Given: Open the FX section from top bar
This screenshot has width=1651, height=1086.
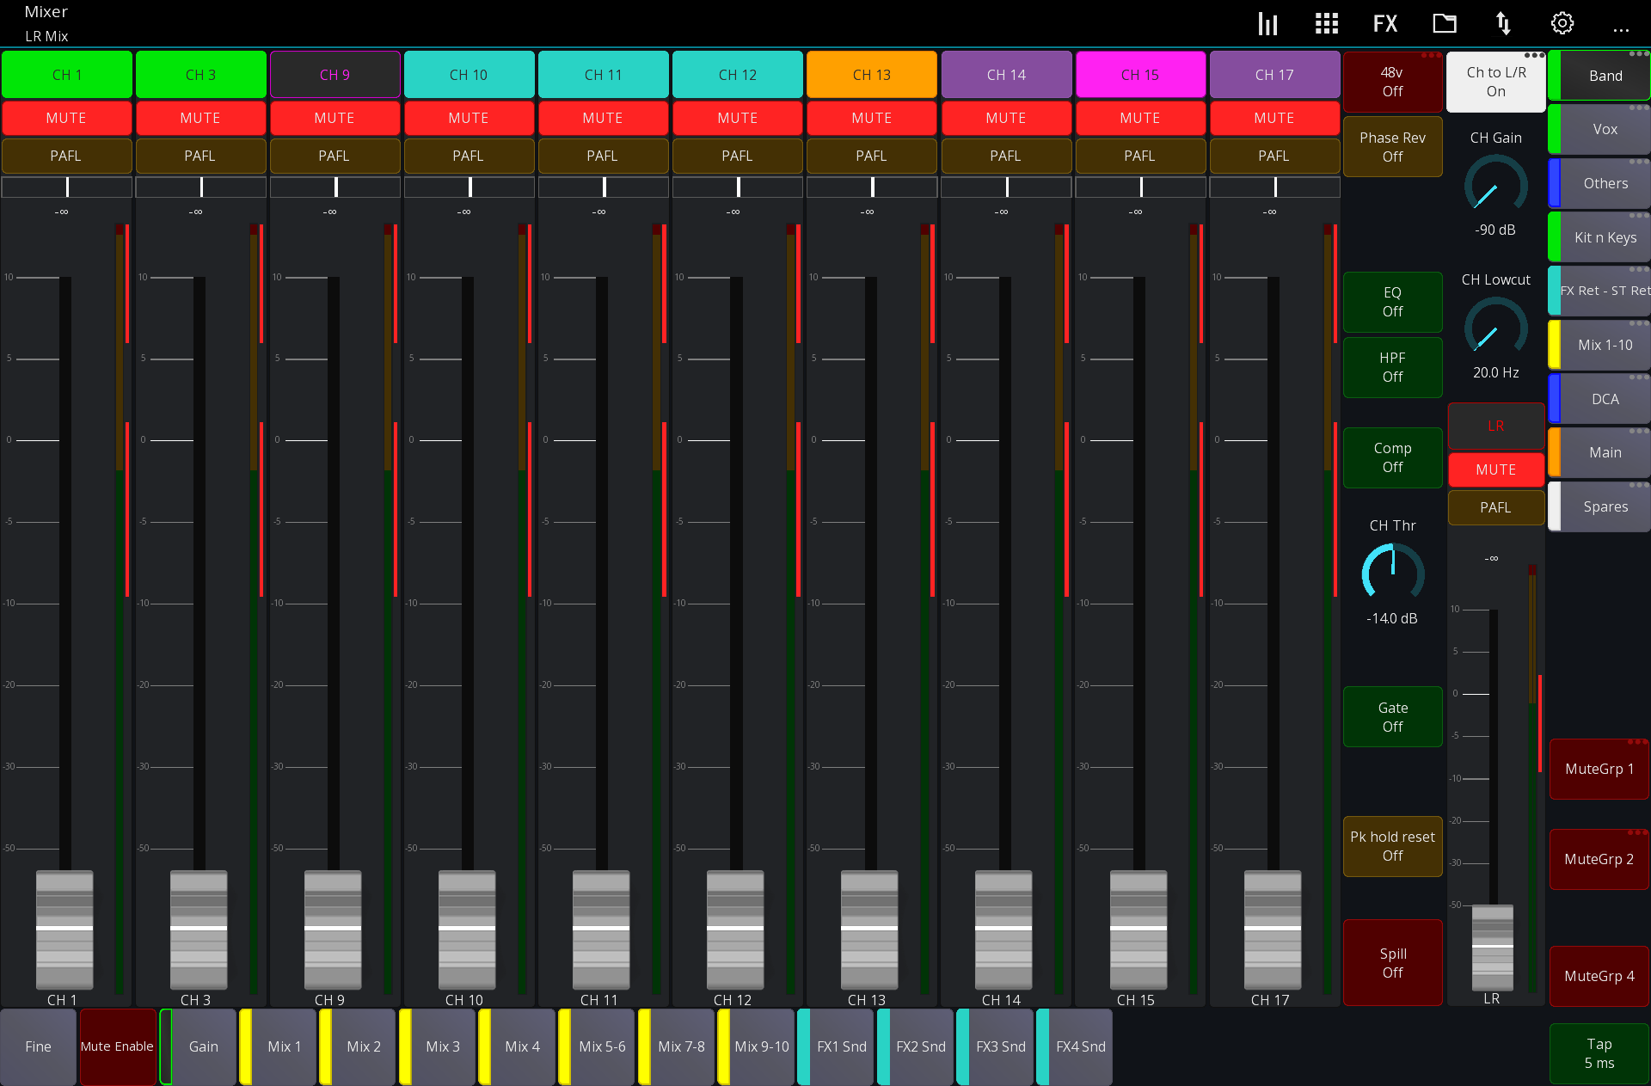Looking at the screenshot, I should click(1385, 23).
